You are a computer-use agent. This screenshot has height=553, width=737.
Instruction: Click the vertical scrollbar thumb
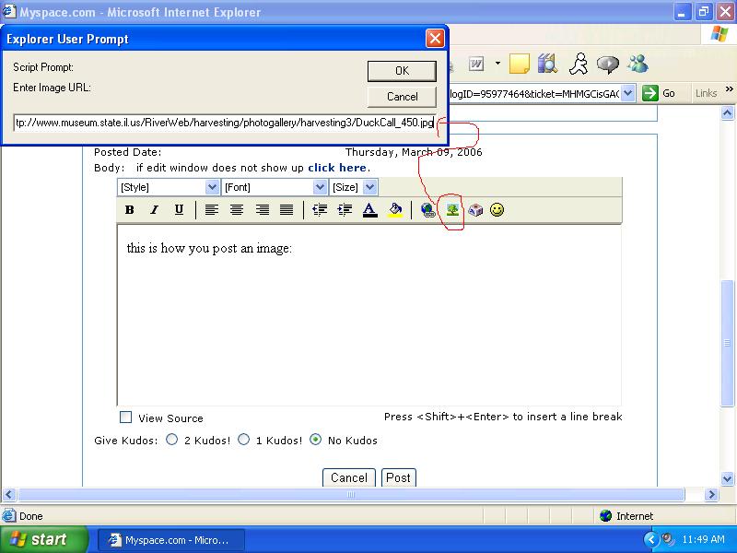(727, 343)
